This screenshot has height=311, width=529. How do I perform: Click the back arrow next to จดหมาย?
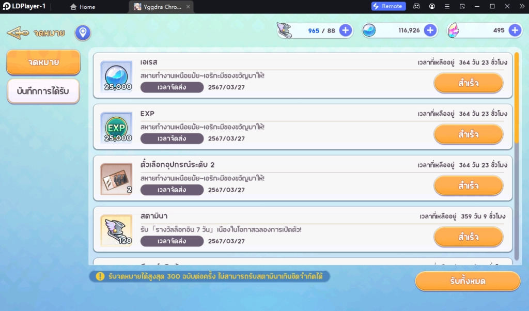(x=18, y=34)
